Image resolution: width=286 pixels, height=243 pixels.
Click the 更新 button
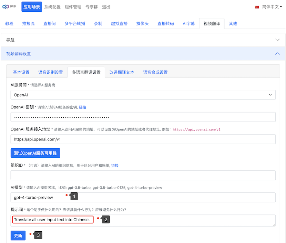(x=18, y=235)
